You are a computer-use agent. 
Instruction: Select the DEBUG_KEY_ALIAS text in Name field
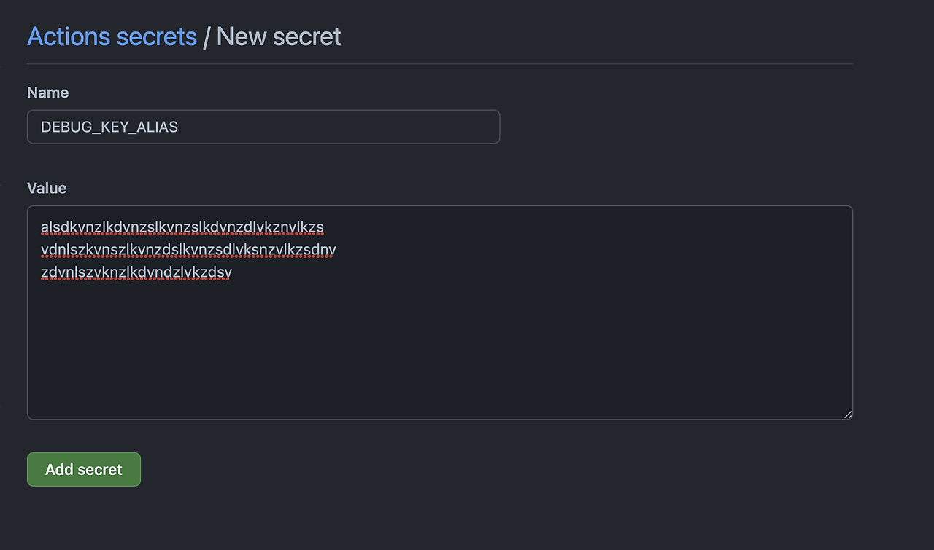point(109,126)
